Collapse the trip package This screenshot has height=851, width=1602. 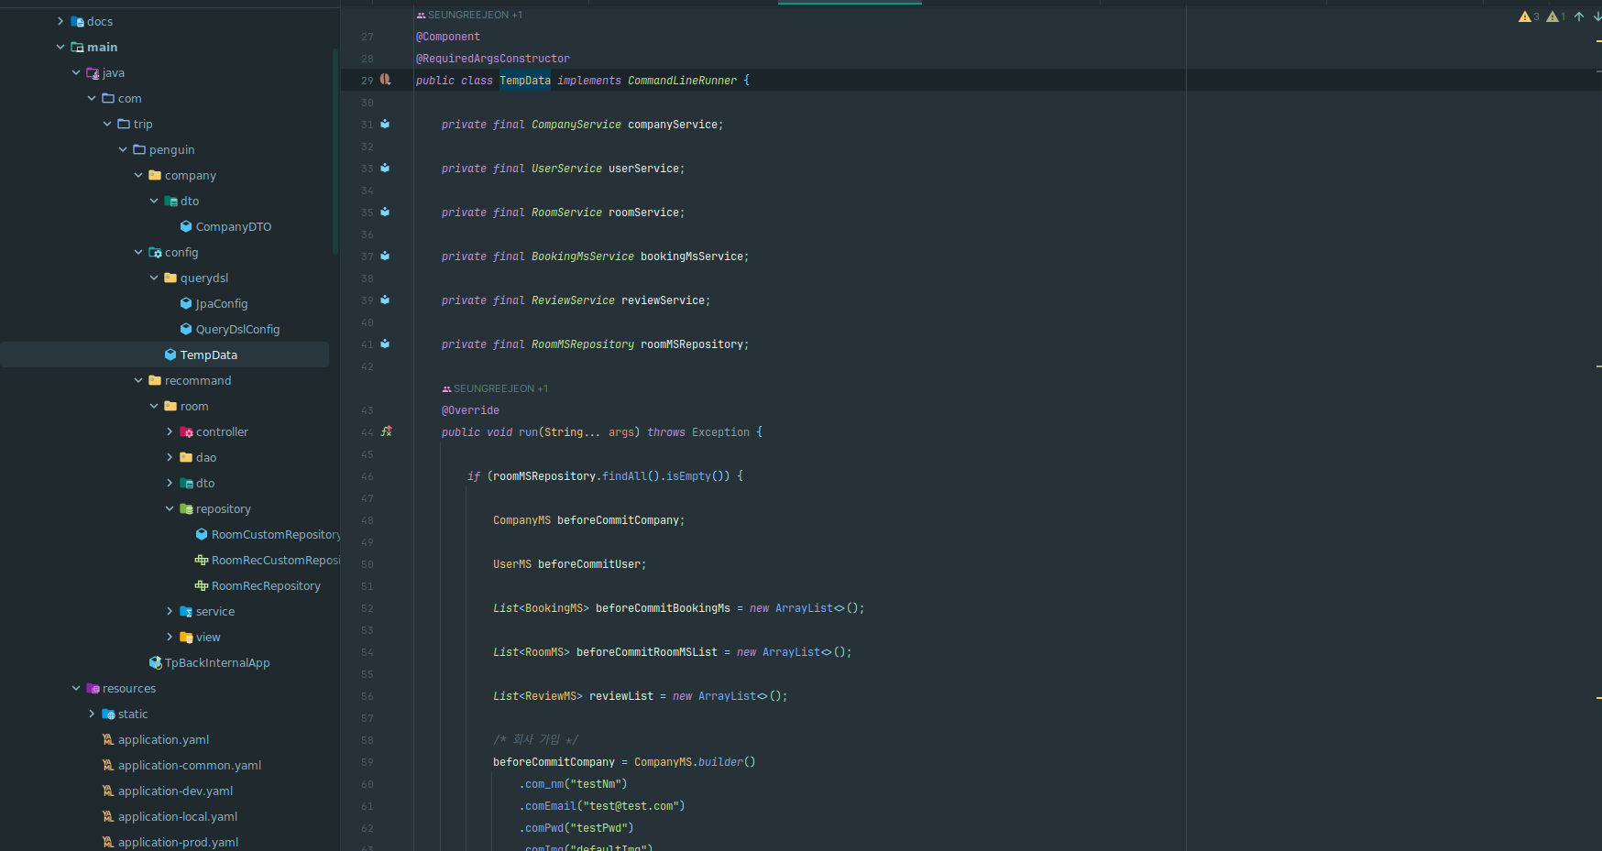pos(107,124)
